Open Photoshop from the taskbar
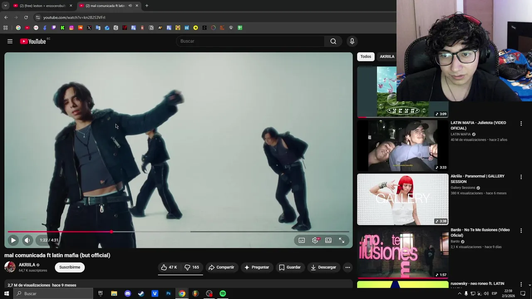The height and width of the screenshot is (299, 532). tap(168, 294)
